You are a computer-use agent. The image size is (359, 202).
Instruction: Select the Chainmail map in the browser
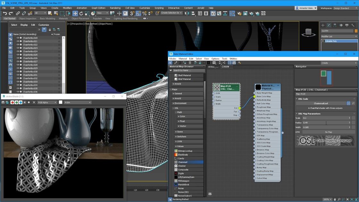[183, 162]
